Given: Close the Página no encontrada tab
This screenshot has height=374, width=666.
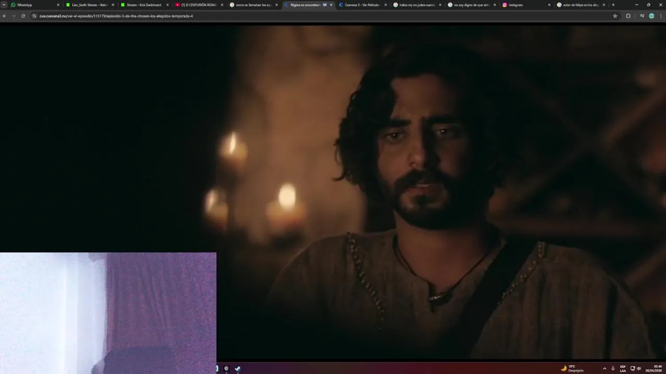Looking at the screenshot, I should (x=331, y=5).
